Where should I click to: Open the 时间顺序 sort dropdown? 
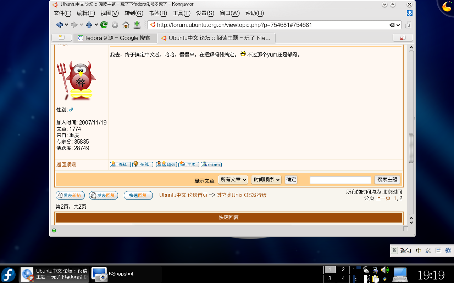point(266,180)
